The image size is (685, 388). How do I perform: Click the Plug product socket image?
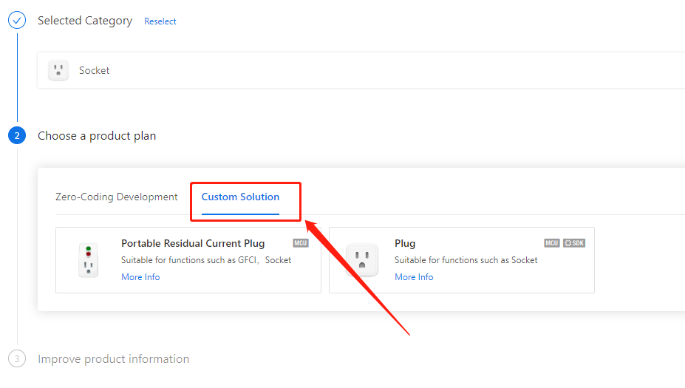coord(362,260)
